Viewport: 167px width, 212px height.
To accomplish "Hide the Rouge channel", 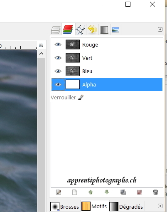I will point(58,44).
